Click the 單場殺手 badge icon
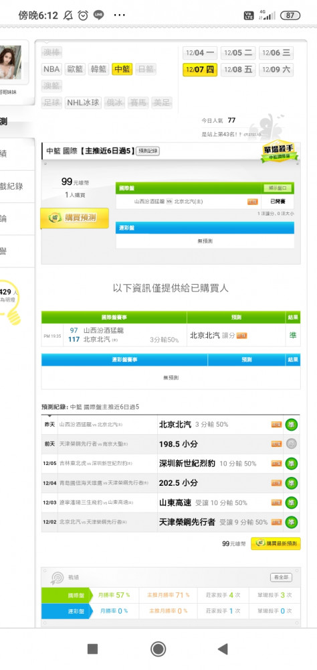This screenshot has height=670, width=317. pos(280,151)
